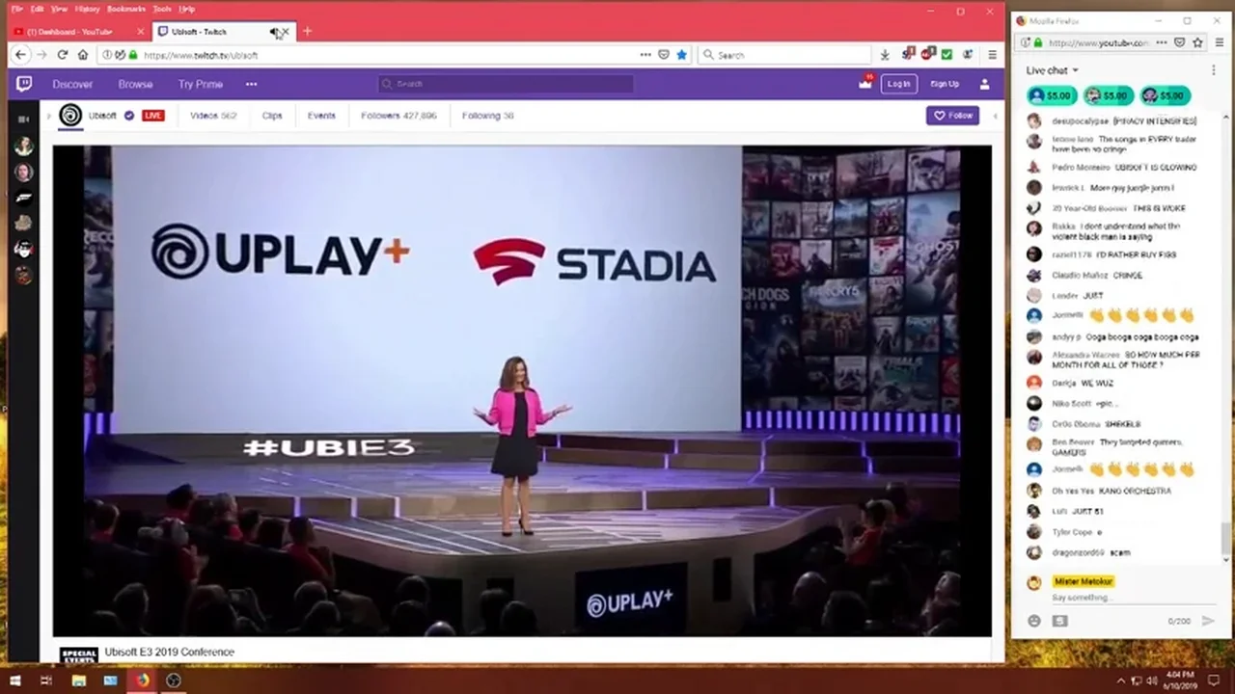Bookmark the YouTube chat page with star

pyautogui.click(x=1197, y=43)
